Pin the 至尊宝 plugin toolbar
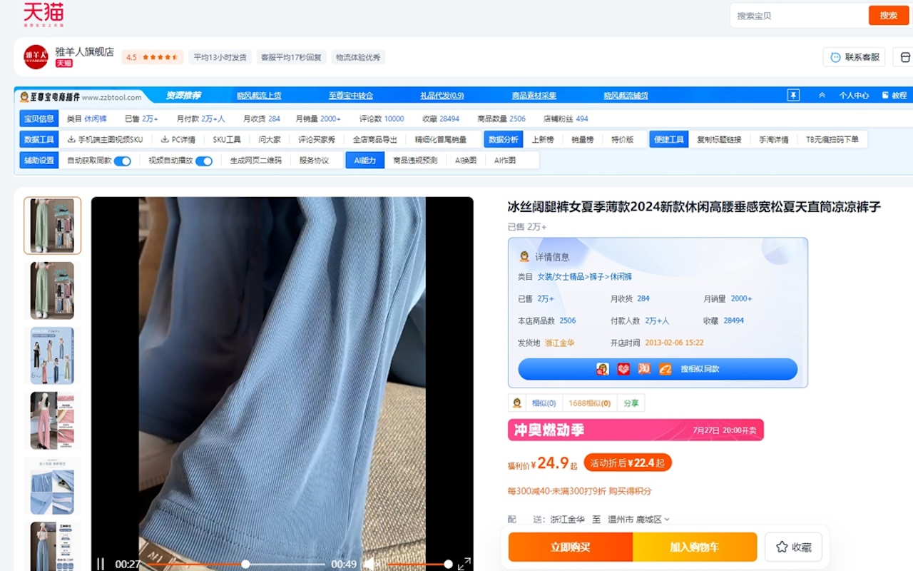The width and height of the screenshot is (913, 571). point(793,95)
